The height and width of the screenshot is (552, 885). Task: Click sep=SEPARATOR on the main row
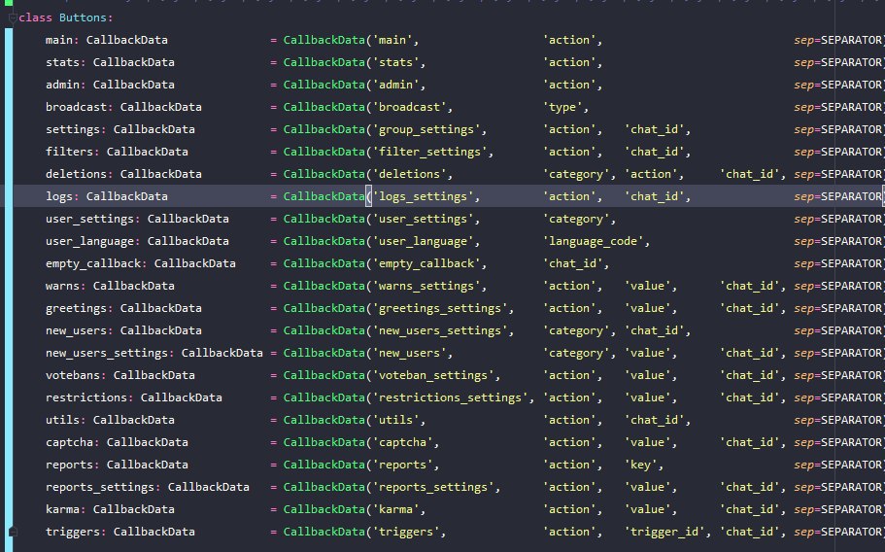pos(838,40)
